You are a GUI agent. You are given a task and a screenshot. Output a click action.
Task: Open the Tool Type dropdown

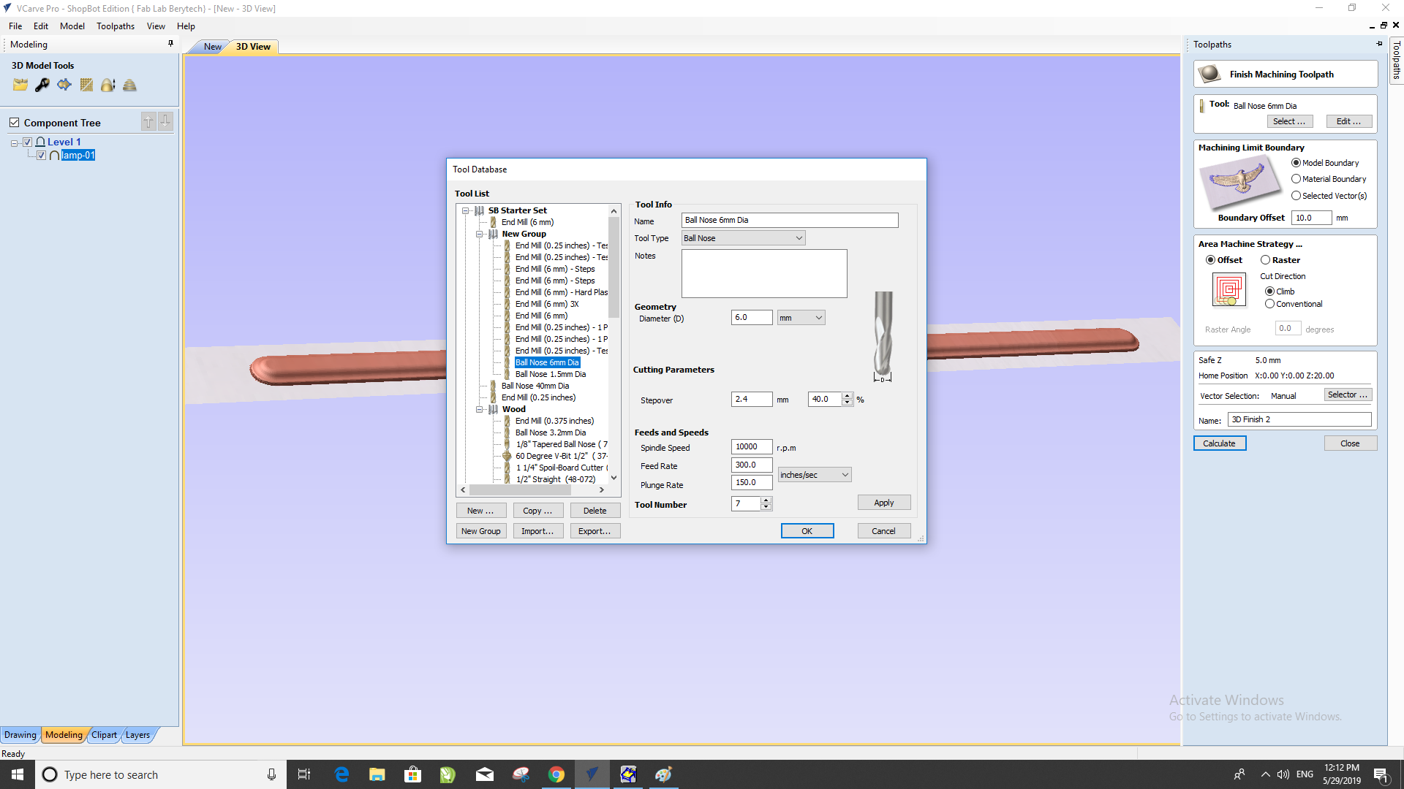pos(743,238)
